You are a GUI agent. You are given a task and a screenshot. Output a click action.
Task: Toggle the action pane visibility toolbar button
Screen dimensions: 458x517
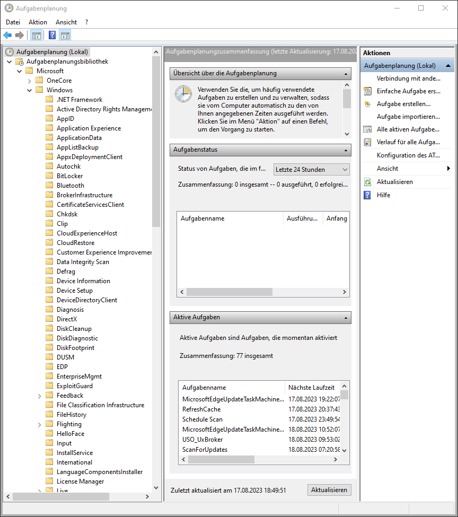64,35
